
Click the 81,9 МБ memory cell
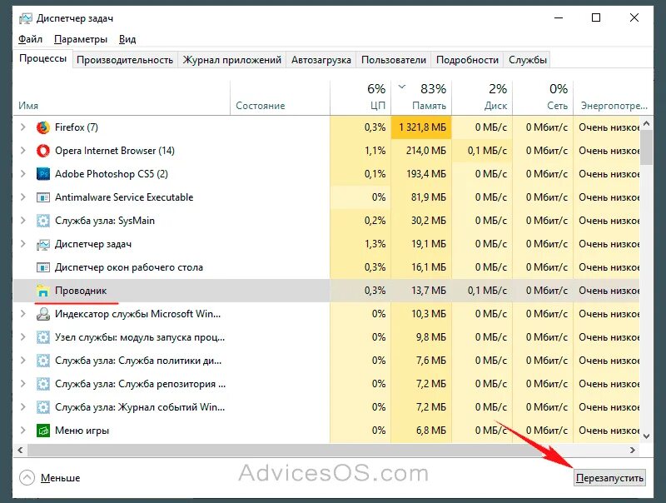tap(421, 197)
